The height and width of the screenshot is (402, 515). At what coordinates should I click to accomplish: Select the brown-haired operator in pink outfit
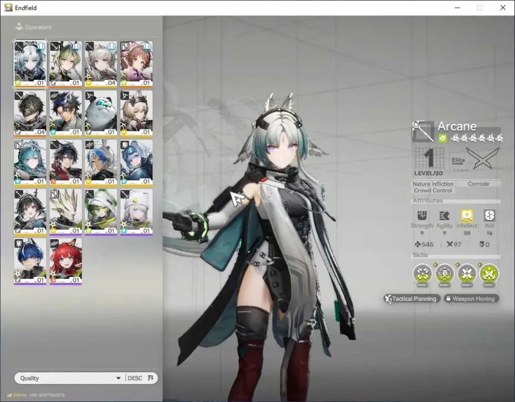pos(136,64)
